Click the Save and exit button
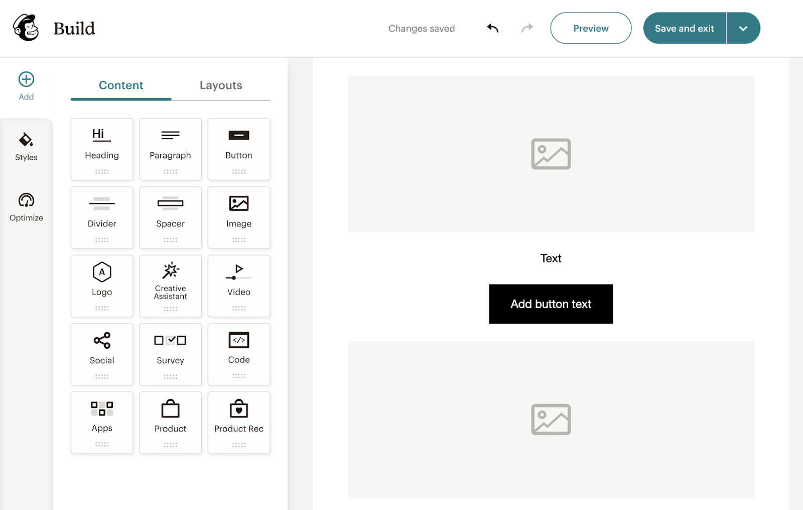Viewport: 803px width, 510px height. click(684, 28)
